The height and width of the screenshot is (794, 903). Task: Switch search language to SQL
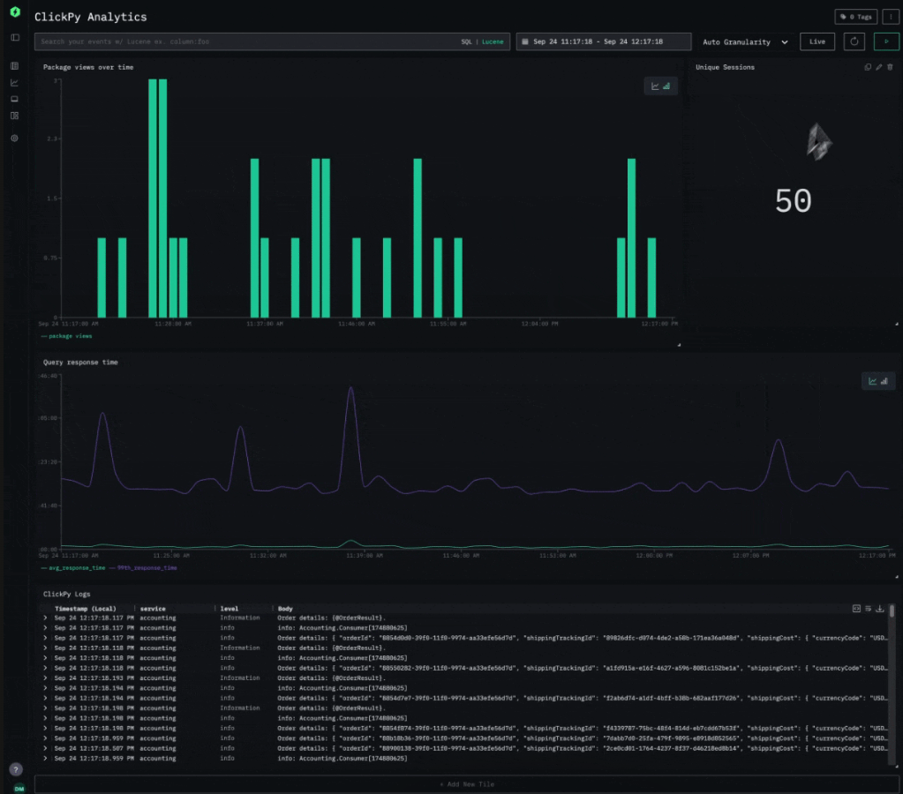[466, 42]
